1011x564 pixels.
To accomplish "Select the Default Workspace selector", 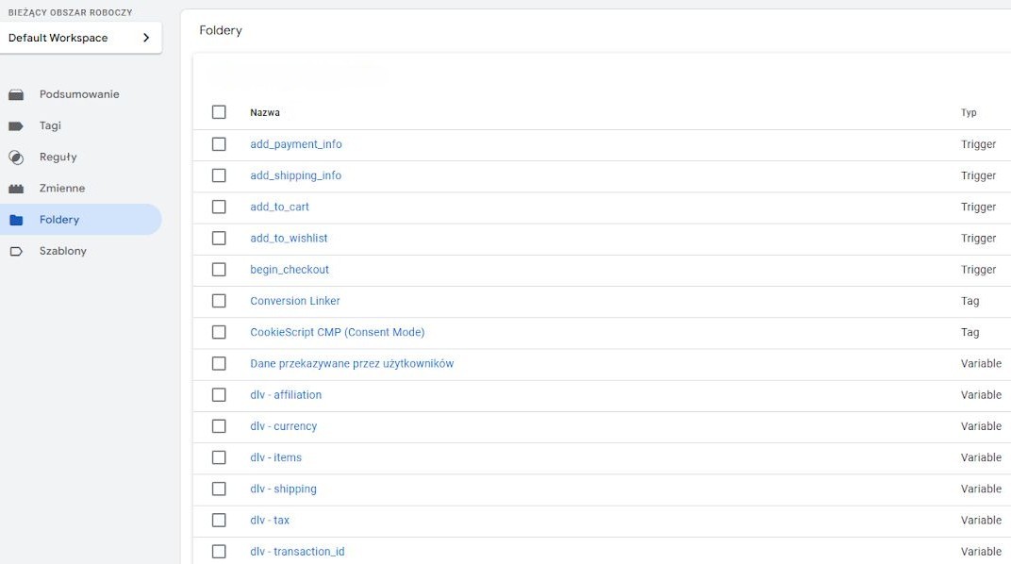I will 80,38.
